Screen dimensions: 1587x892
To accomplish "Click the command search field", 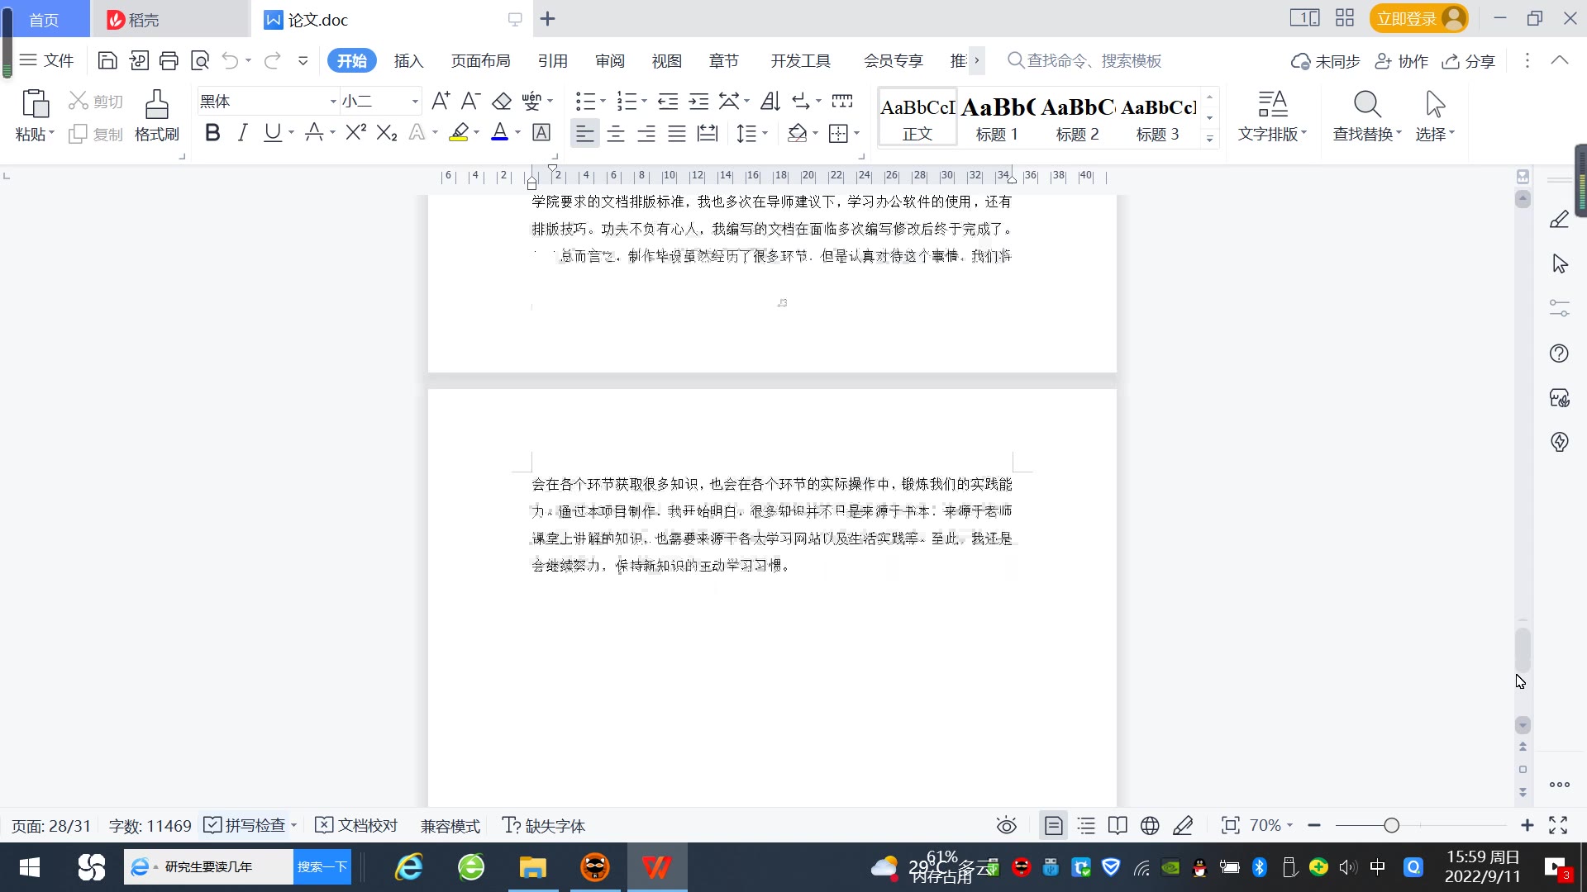I will [1093, 61].
